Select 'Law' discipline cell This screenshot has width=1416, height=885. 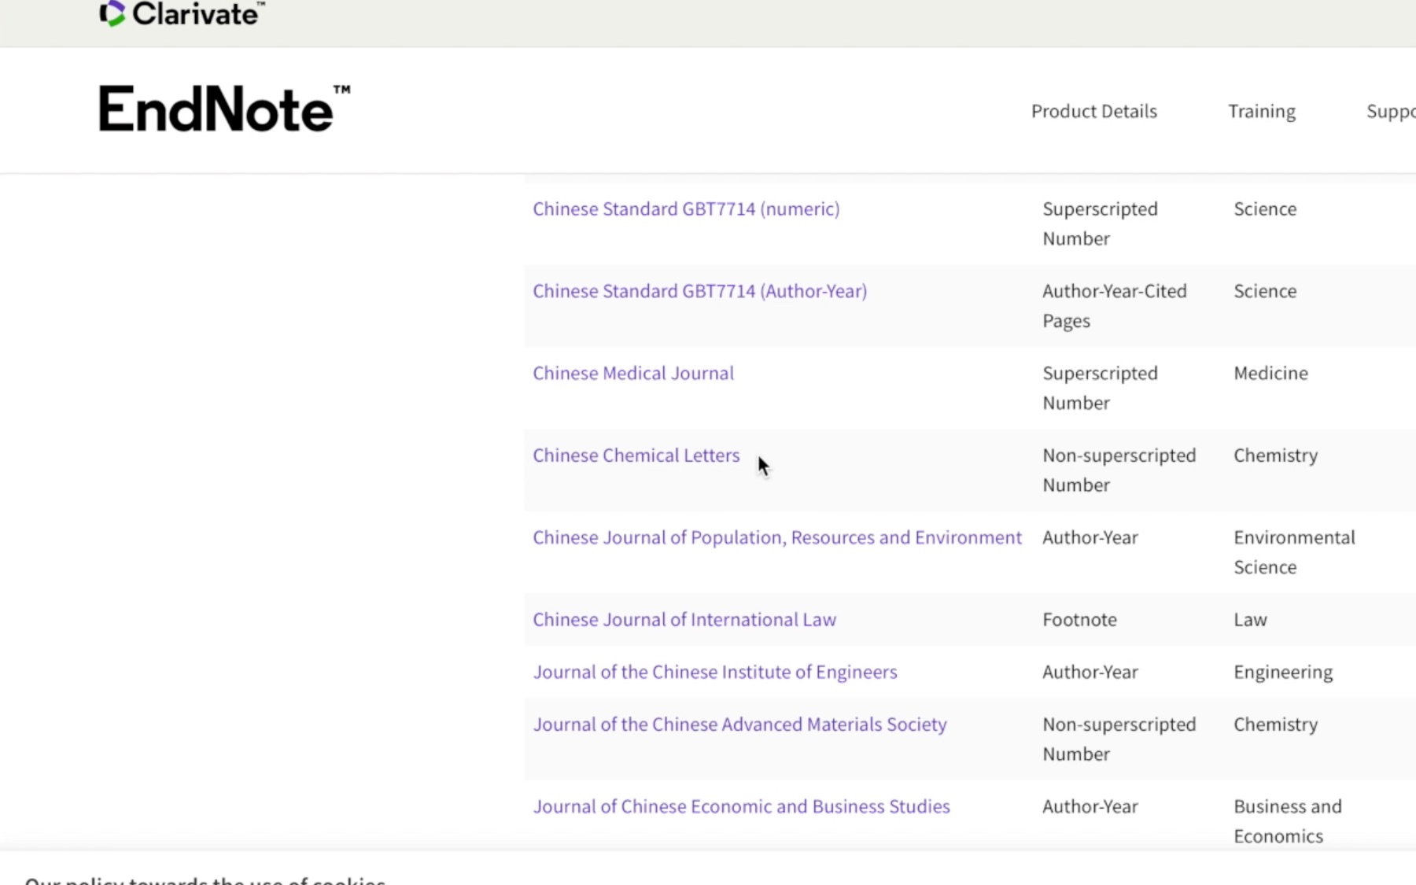(x=1250, y=620)
